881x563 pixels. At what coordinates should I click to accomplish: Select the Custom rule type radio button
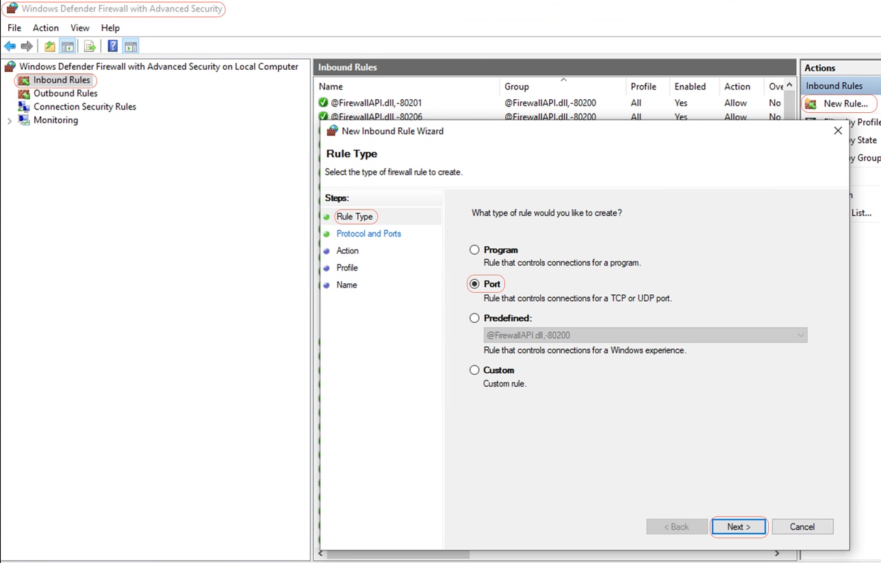tap(474, 370)
